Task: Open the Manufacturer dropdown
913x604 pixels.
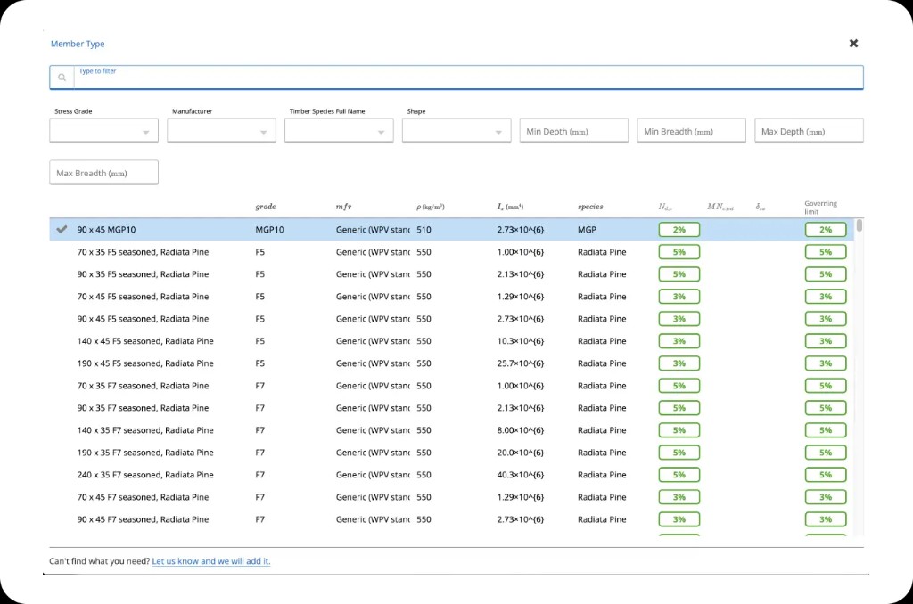Action: point(221,130)
